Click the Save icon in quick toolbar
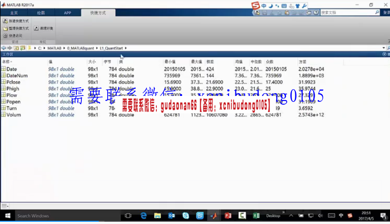390x224 pixels. (x=264, y=12)
